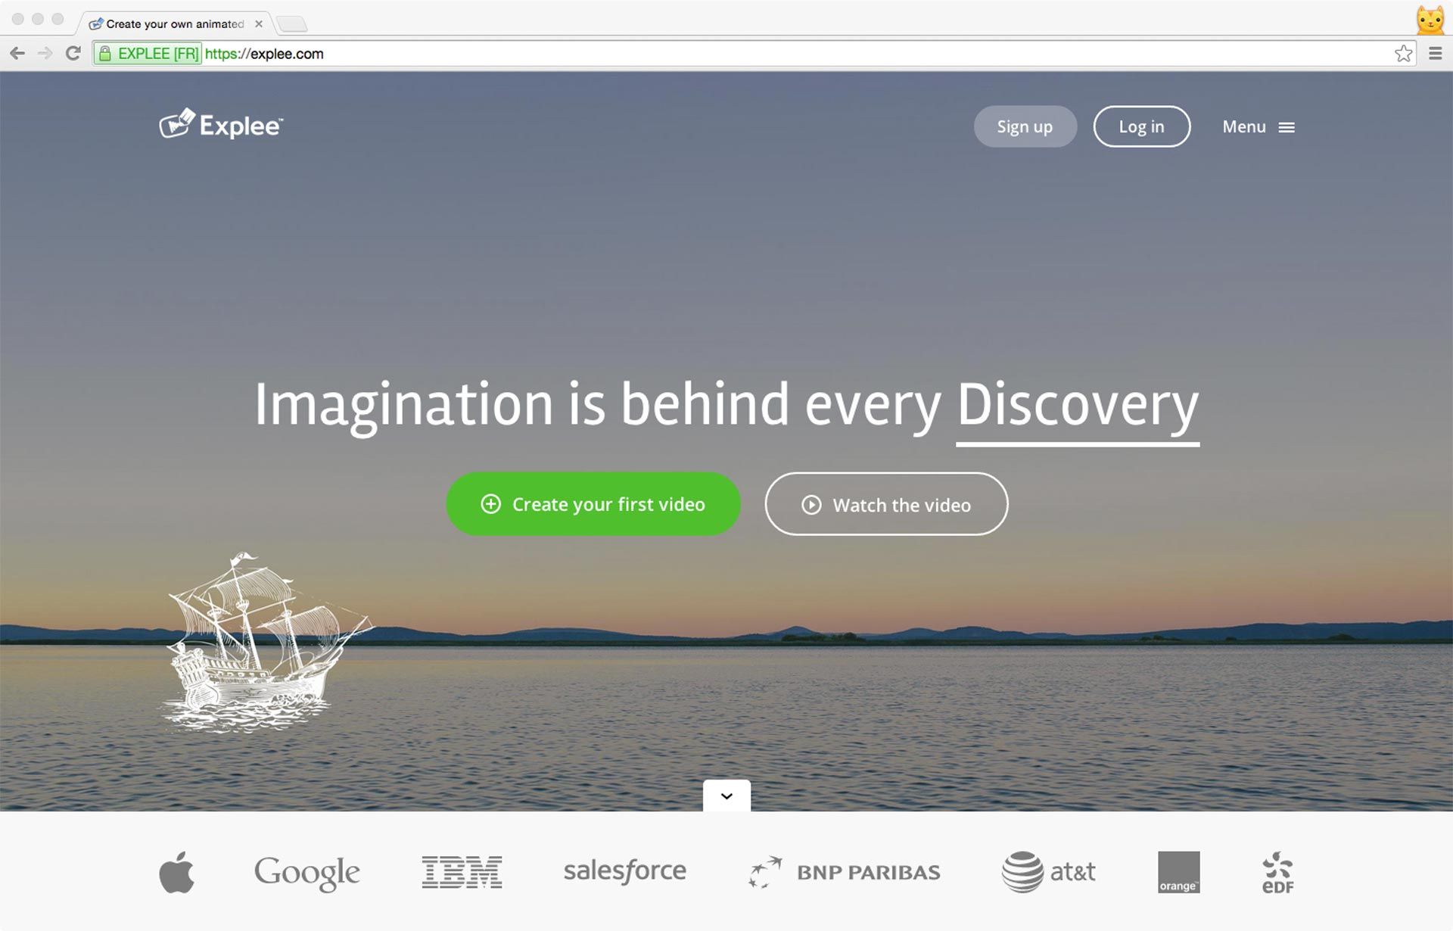This screenshot has height=931, width=1453.
Task: Select the plus icon on Create video button
Action: (491, 503)
